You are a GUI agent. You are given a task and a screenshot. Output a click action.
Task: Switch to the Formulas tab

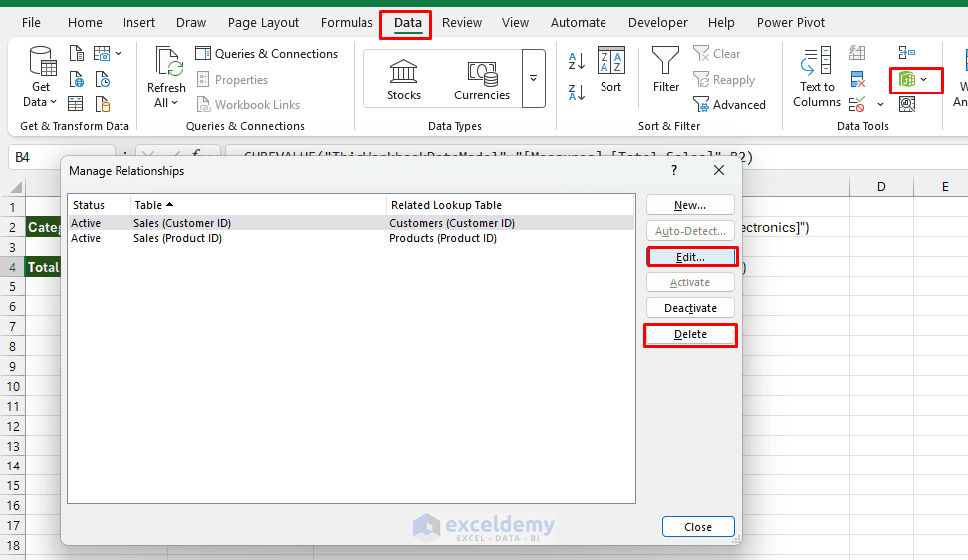[x=347, y=23]
